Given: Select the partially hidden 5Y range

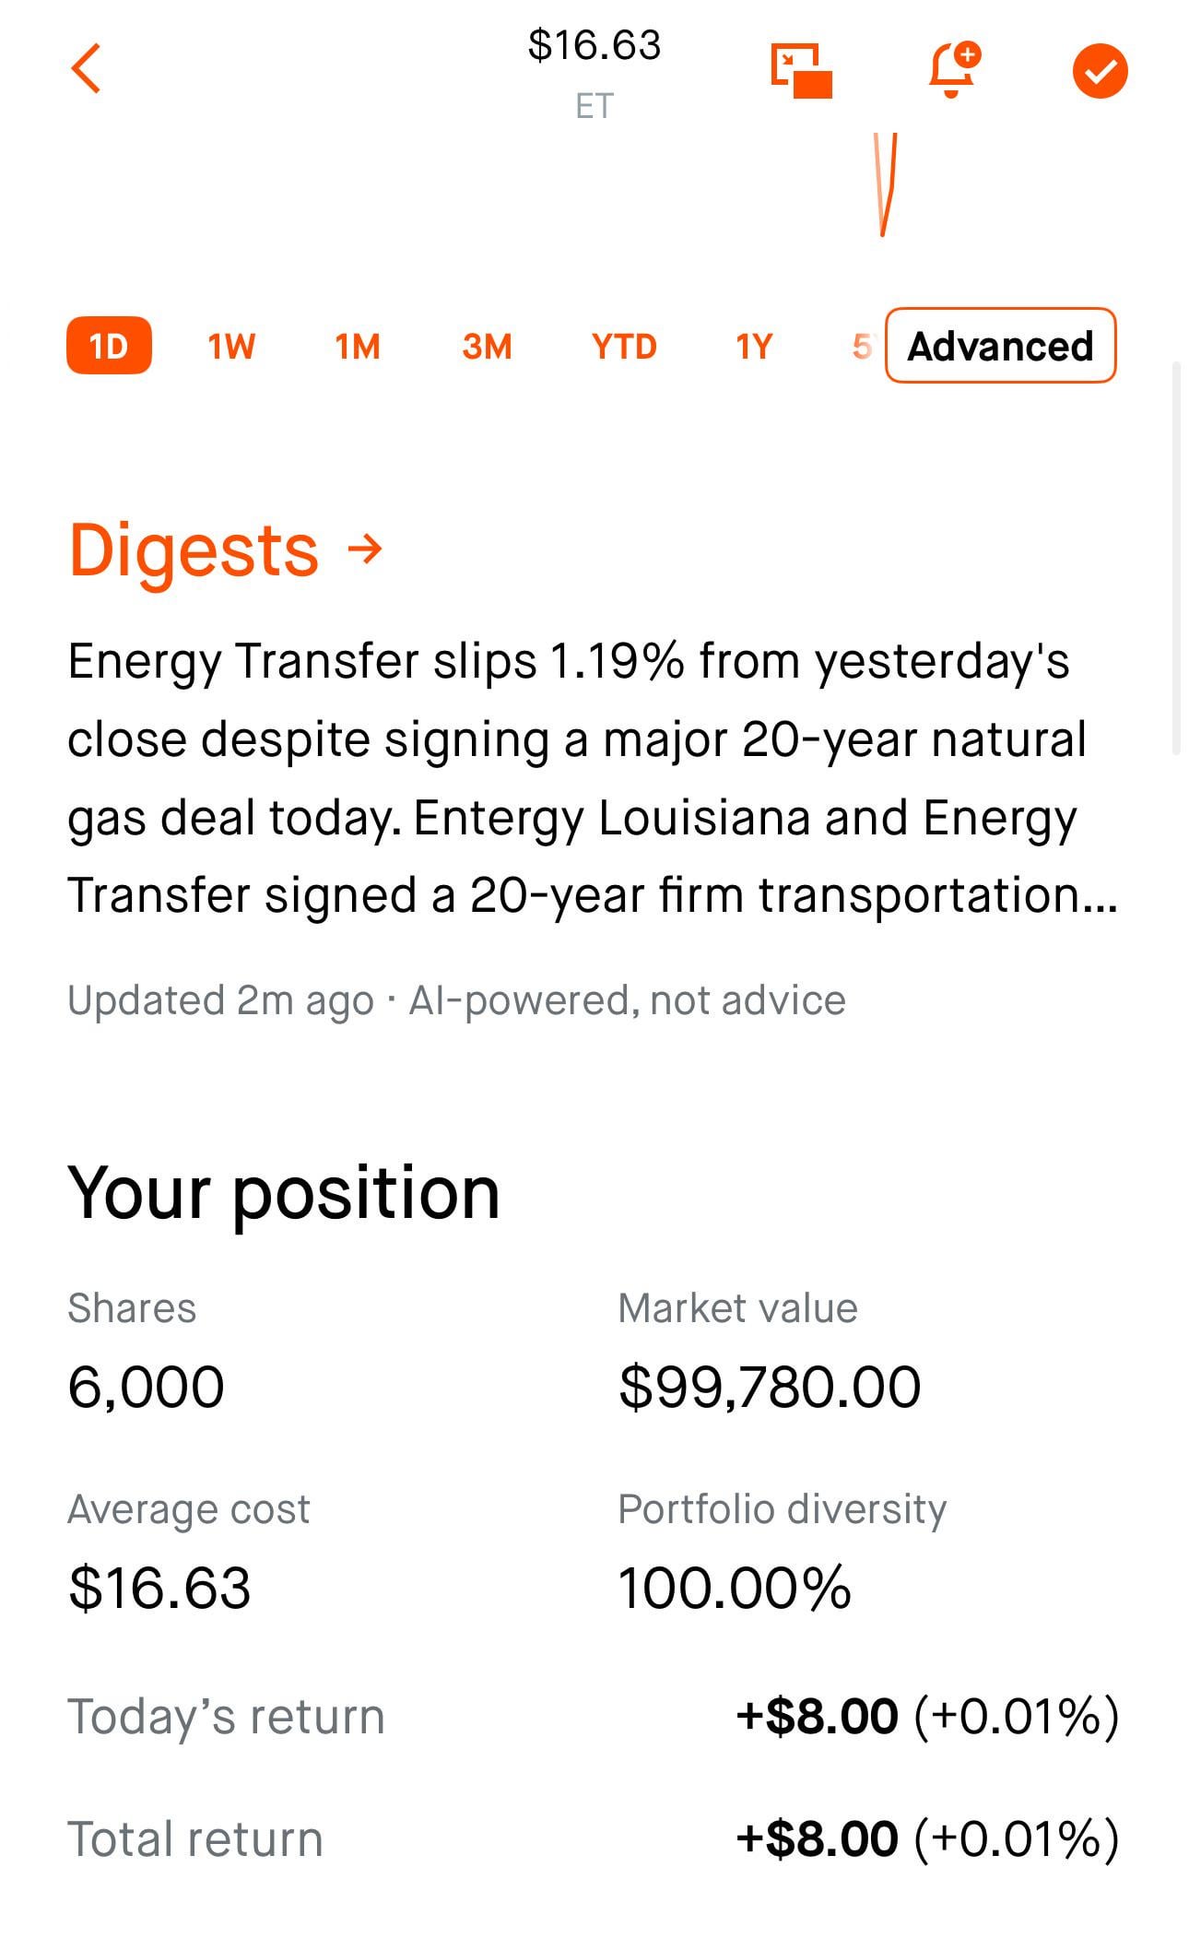Looking at the screenshot, I should (861, 347).
